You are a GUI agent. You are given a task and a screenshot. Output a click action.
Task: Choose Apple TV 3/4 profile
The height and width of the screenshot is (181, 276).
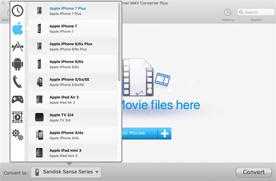[x=73, y=117]
